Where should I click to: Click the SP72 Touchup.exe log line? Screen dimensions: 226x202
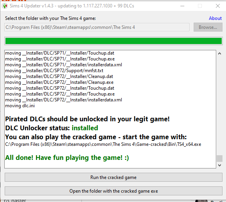[x=60, y=94]
